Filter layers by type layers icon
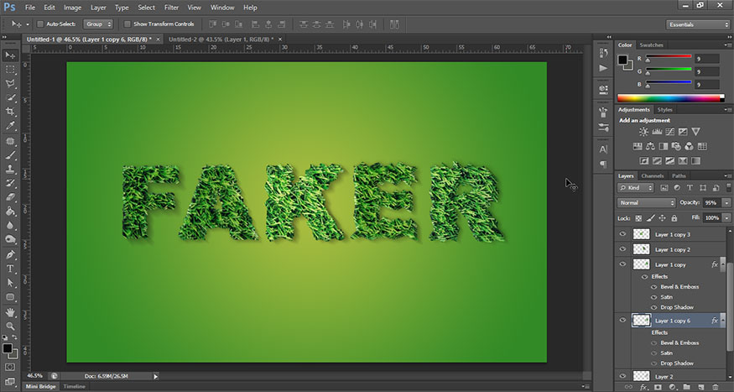This screenshot has width=734, height=392. (690, 188)
